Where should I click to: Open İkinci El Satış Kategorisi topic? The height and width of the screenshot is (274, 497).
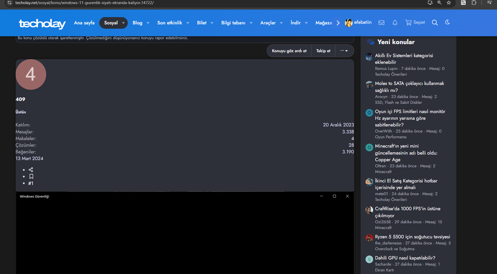406,184
